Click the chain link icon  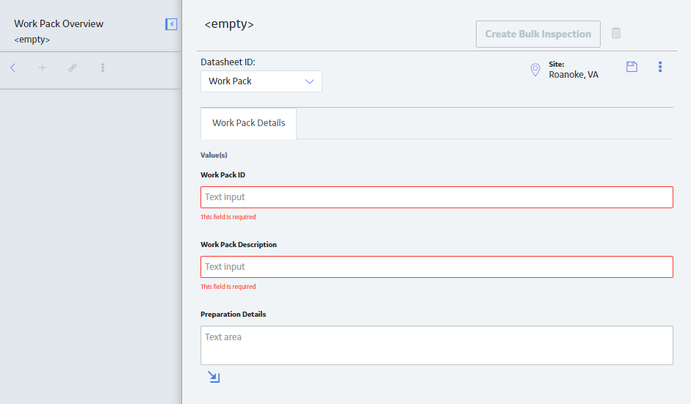73,67
